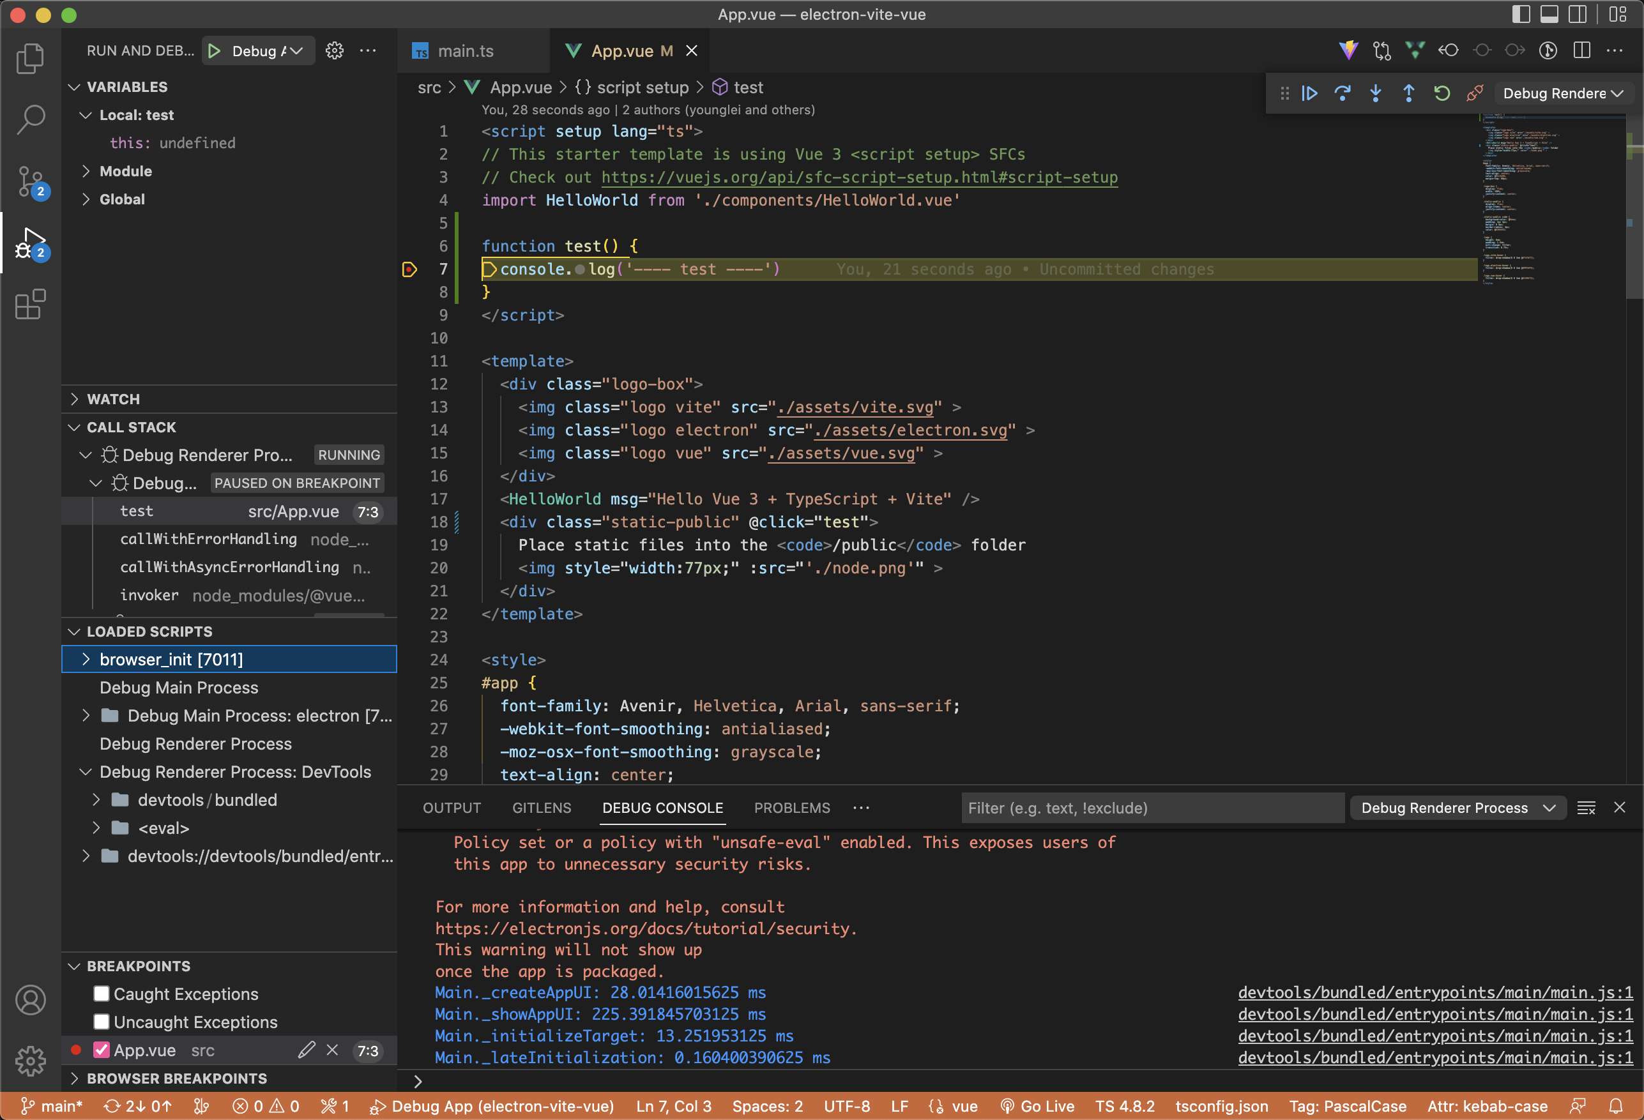Open the DEBUG CONSOLE tab
Screen dimensions: 1644x1120
tap(662, 808)
